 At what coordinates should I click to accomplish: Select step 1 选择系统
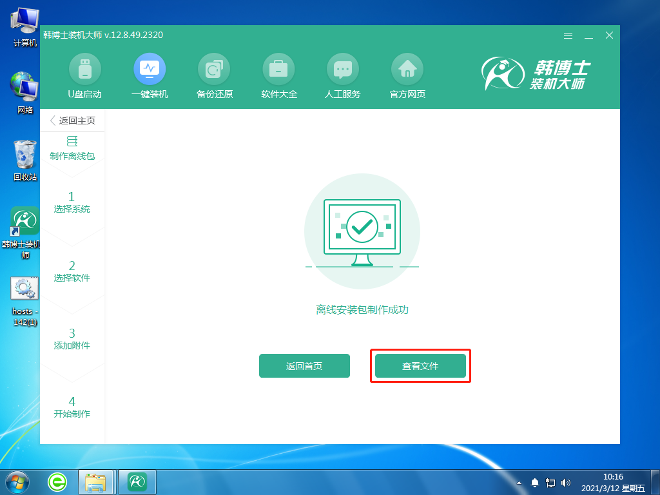pyautogui.click(x=72, y=202)
